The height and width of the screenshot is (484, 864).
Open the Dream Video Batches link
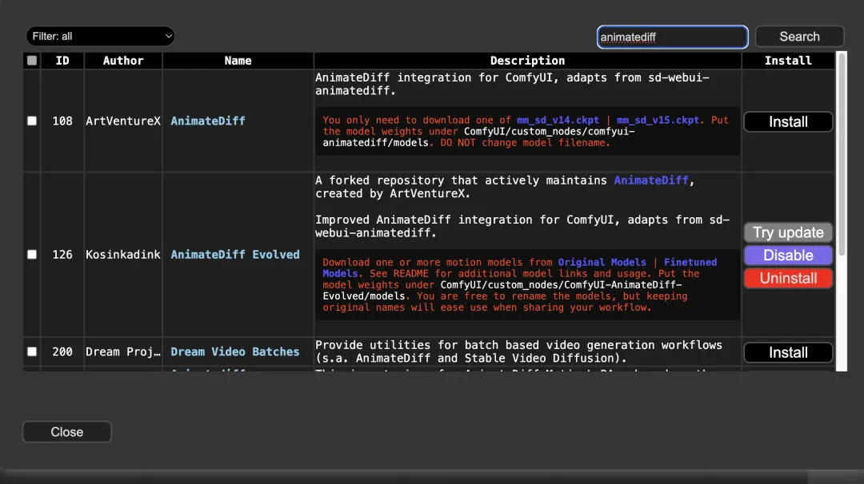pyautogui.click(x=235, y=351)
